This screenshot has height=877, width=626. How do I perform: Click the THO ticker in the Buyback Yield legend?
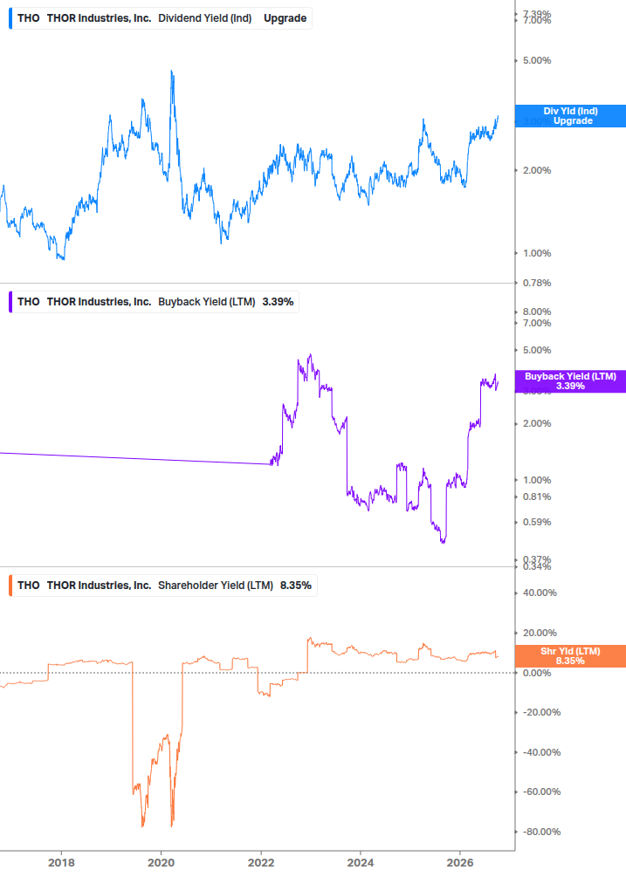point(29,302)
